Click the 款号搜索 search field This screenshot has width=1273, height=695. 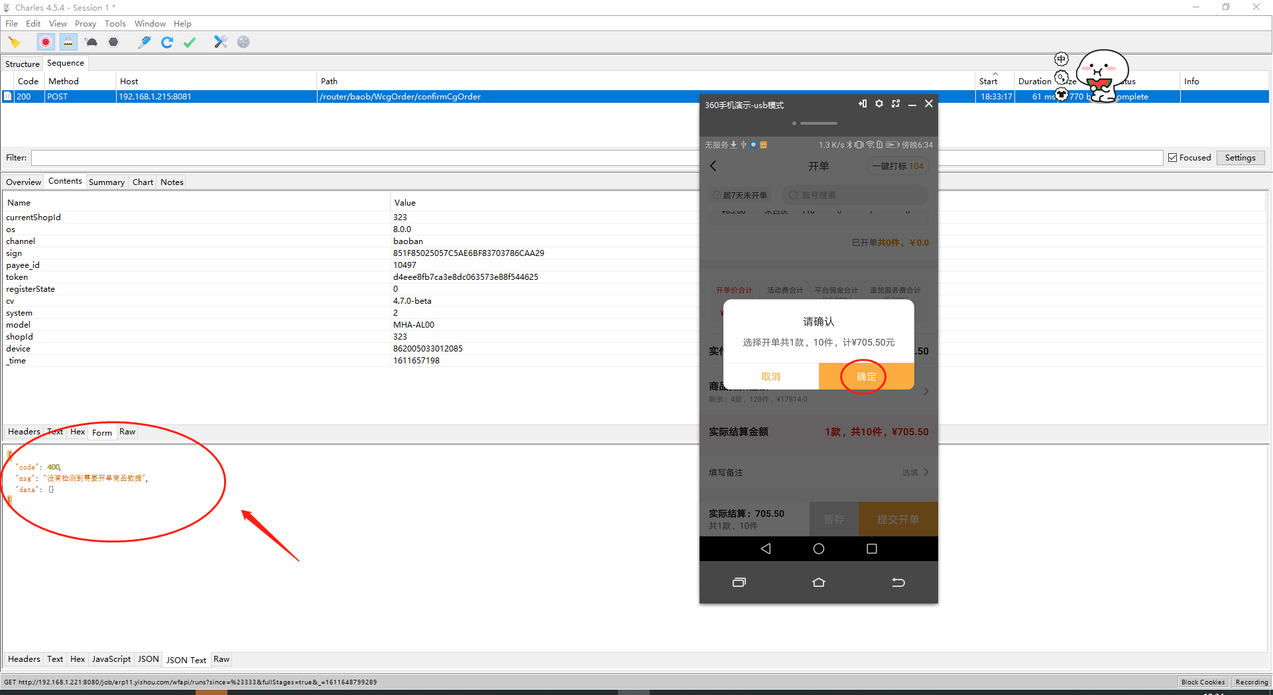[855, 195]
